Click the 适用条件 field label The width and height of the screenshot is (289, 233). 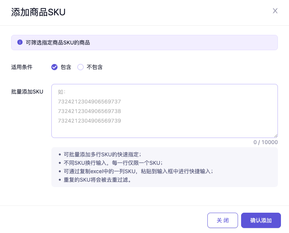(22, 67)
